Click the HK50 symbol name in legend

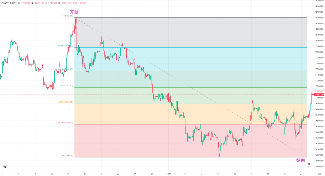click(5, 3)
